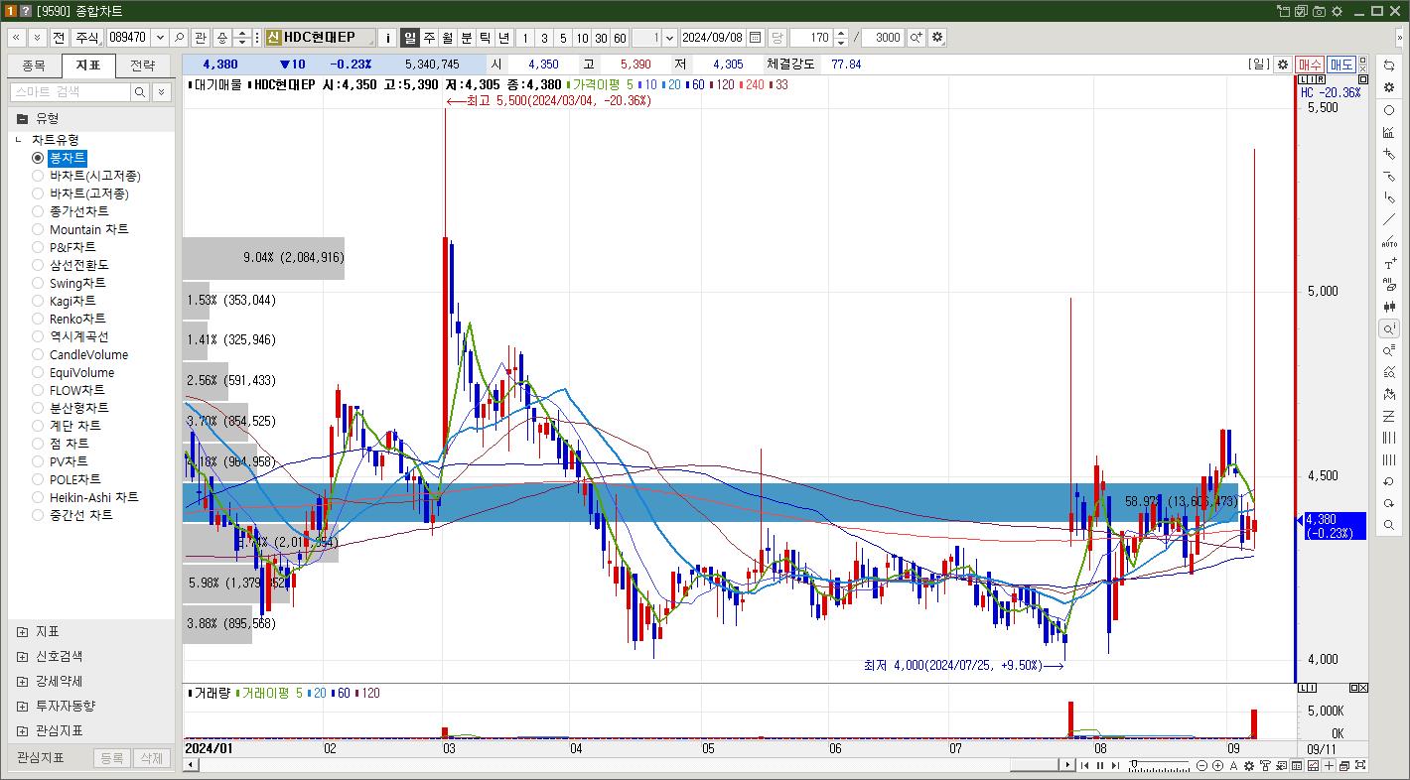Skip to chart end with forward button
Screen dimensions: 1410x780
1114,765
